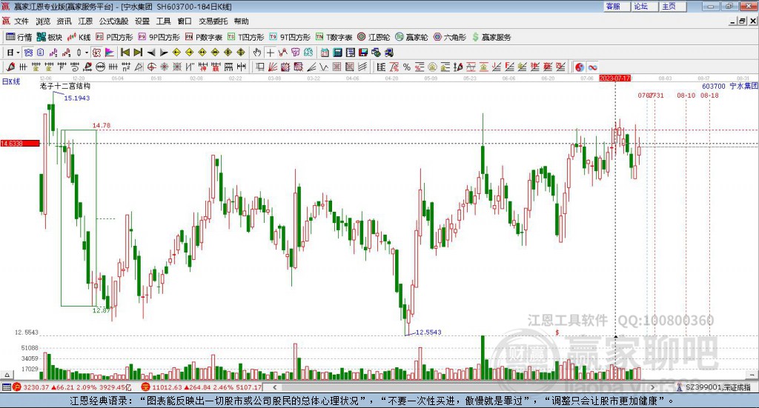Toggle the blue infinity symbol button

pos(592,67)
